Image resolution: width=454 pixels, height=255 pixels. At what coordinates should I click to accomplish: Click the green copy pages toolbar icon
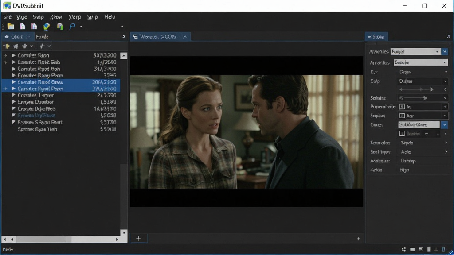60,26
